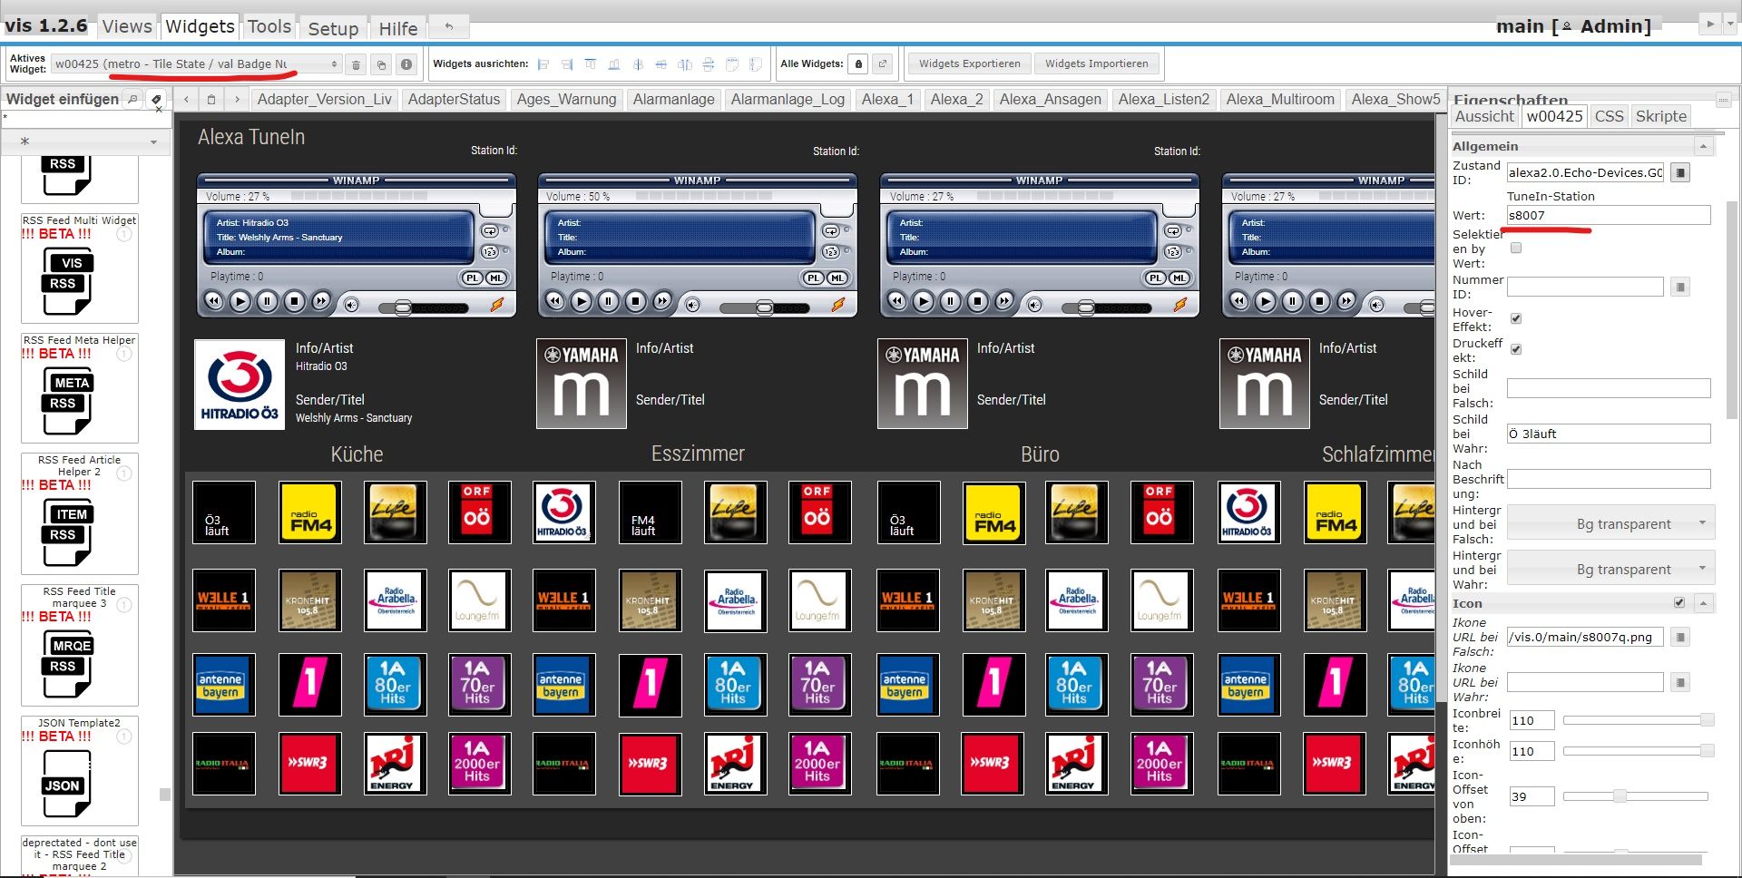Viewport: 1742px width, 878px height.
Task: Stop the Büro Winamp player
Action: (x=978, y=301)
